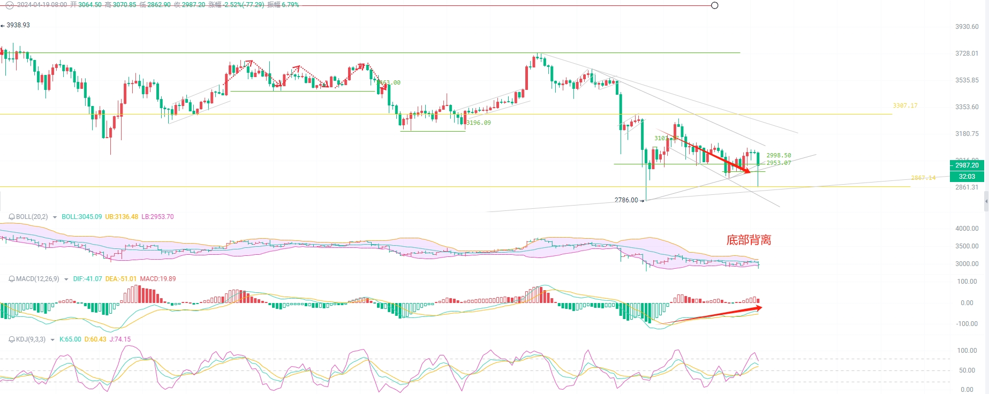Image resolution: width=989 pixels, height=394 pixels.
Task: Click the -100.00 MACD axis label
Action: (x=967, y=324)
